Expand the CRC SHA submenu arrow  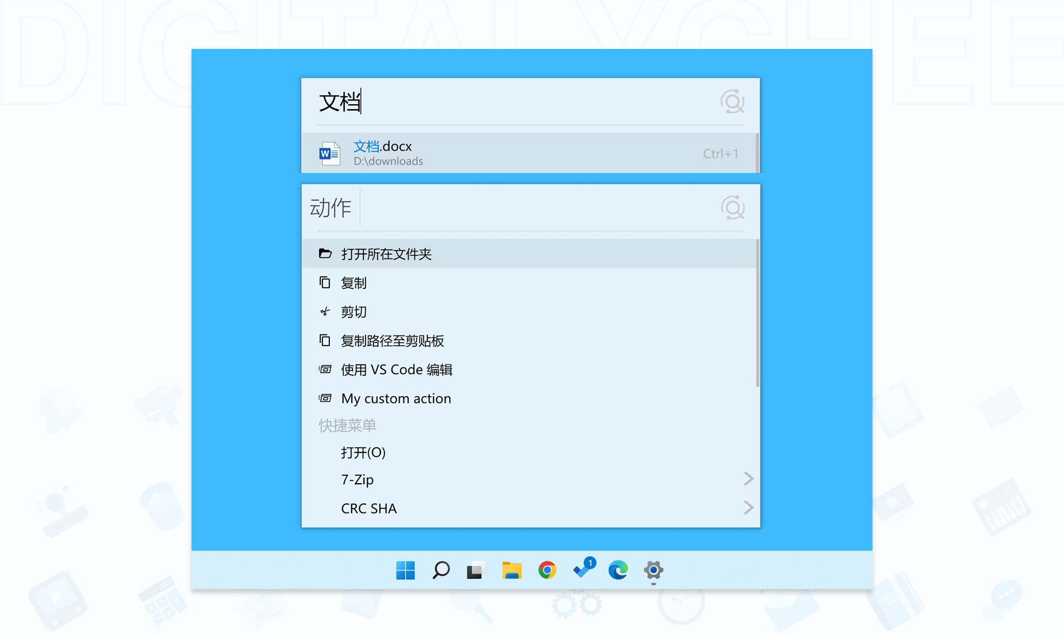[x=748, y=508]
